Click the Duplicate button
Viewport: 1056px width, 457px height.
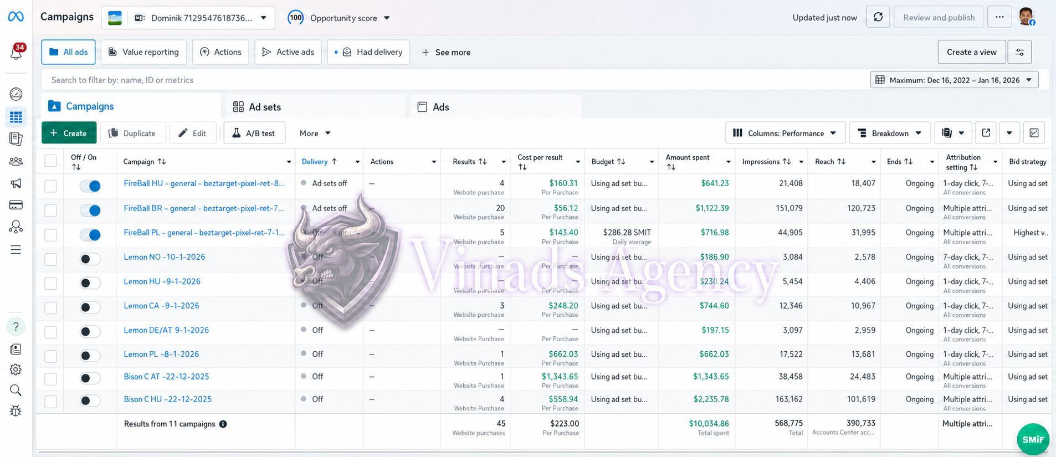[x=132, y=133]
